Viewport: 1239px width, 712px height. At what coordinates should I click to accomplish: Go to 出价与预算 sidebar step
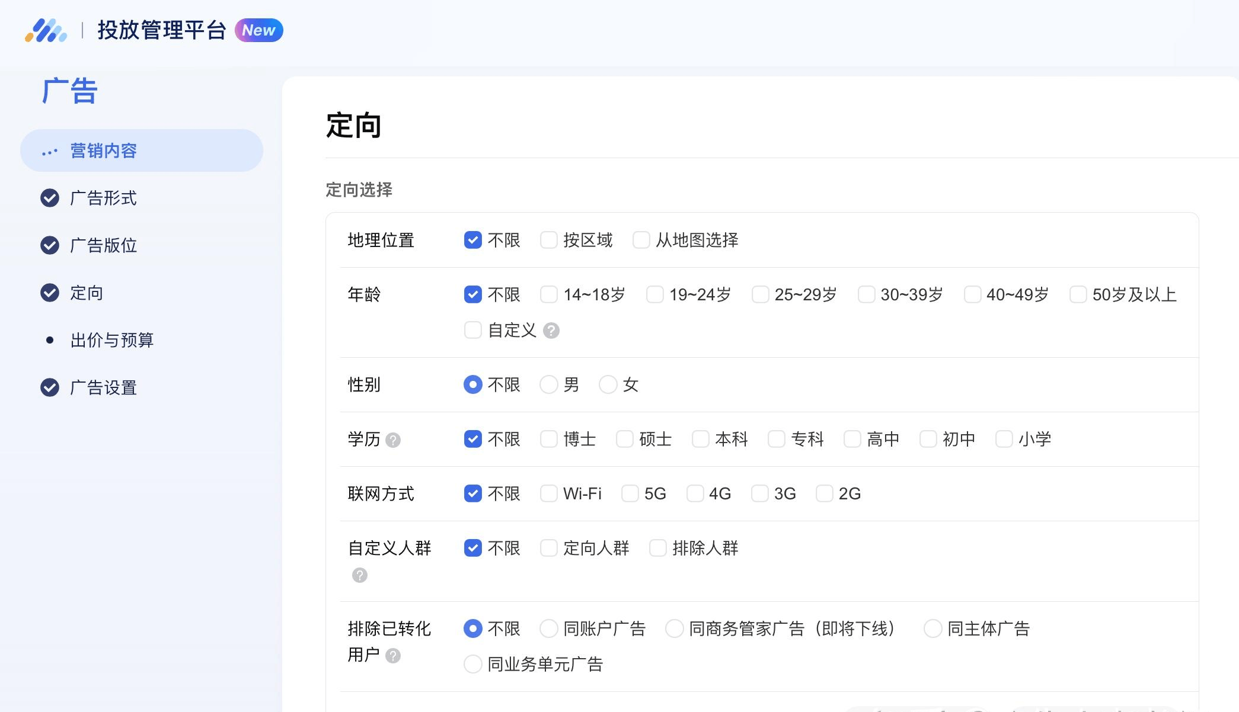coord(111,340)
